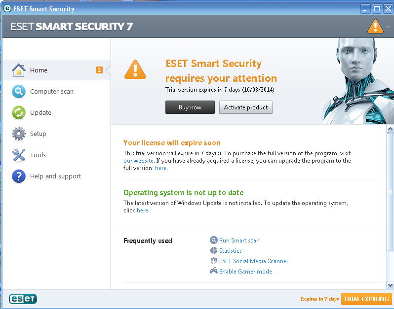This screenshot has height=309, width=394.
Task: Open Setup gear icon
Action: [x=19, y=134]
